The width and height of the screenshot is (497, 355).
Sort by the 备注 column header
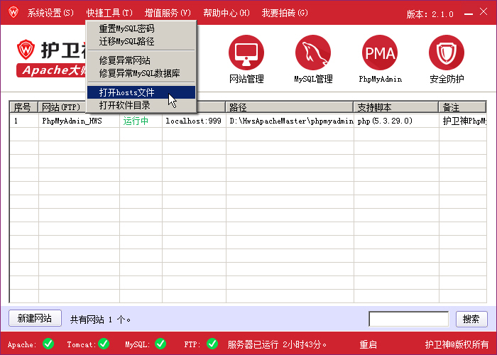[x=462, y=107]
